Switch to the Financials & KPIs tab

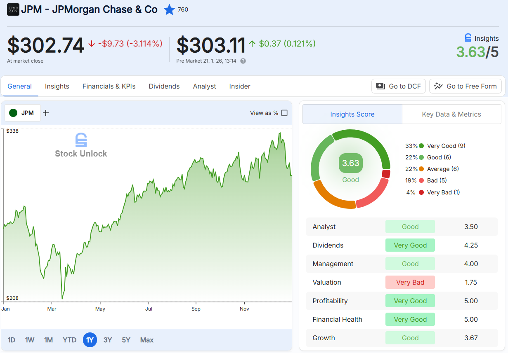pyautogui.click(x=109, y=86)
